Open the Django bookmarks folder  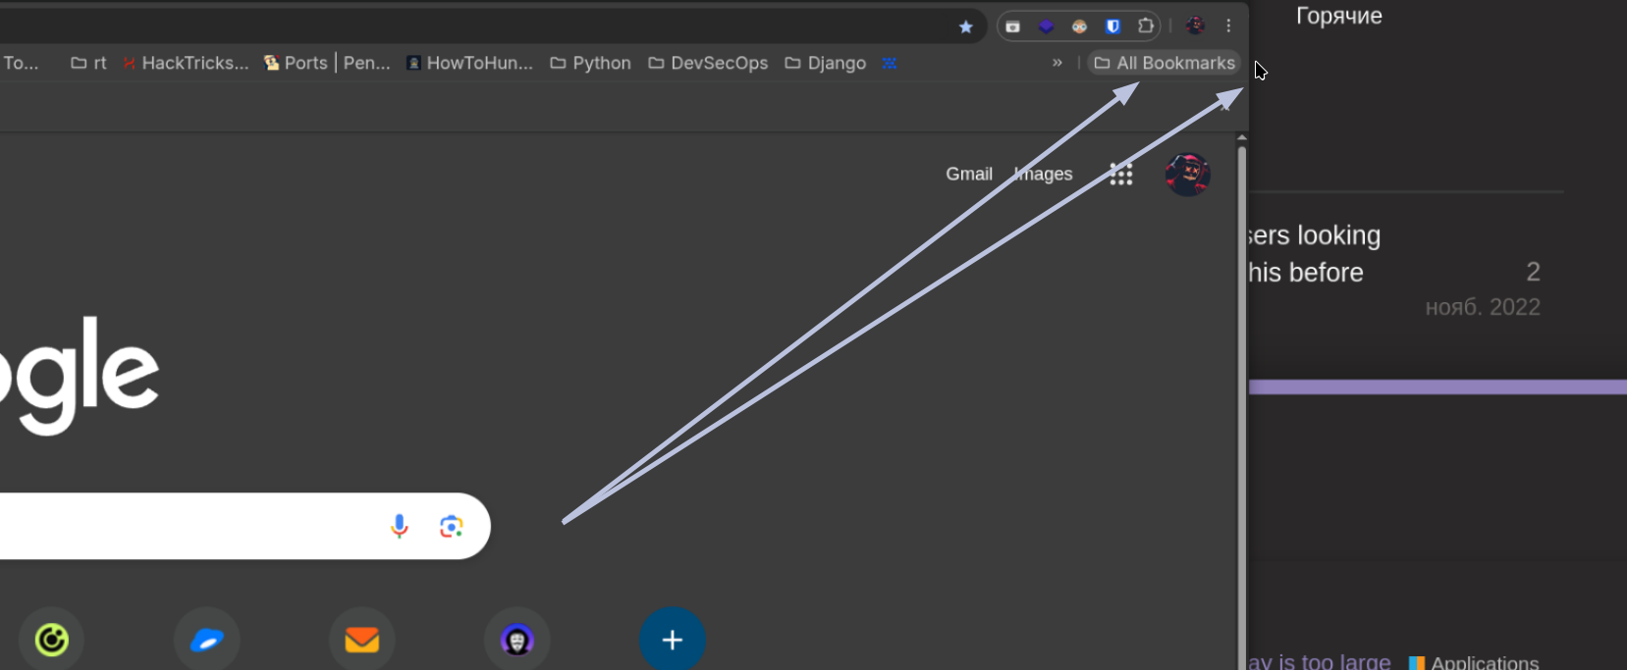pyautogui.click(x=825, y=63)
